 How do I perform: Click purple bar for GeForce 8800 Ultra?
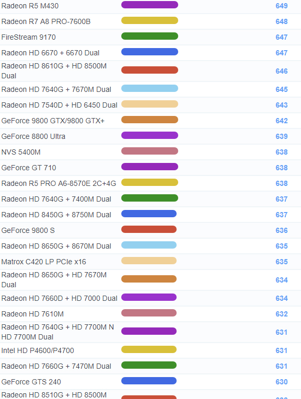pyautogui.click(x=150, y=135)
